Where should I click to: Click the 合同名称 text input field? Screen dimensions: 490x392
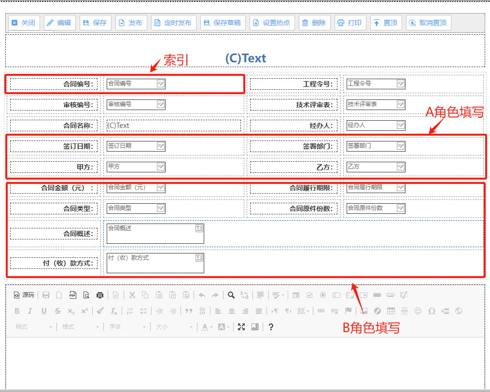pos(173,126)
